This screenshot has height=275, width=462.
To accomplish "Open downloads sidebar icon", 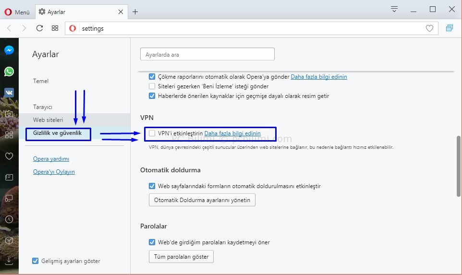I will click(x=9, y=261).
